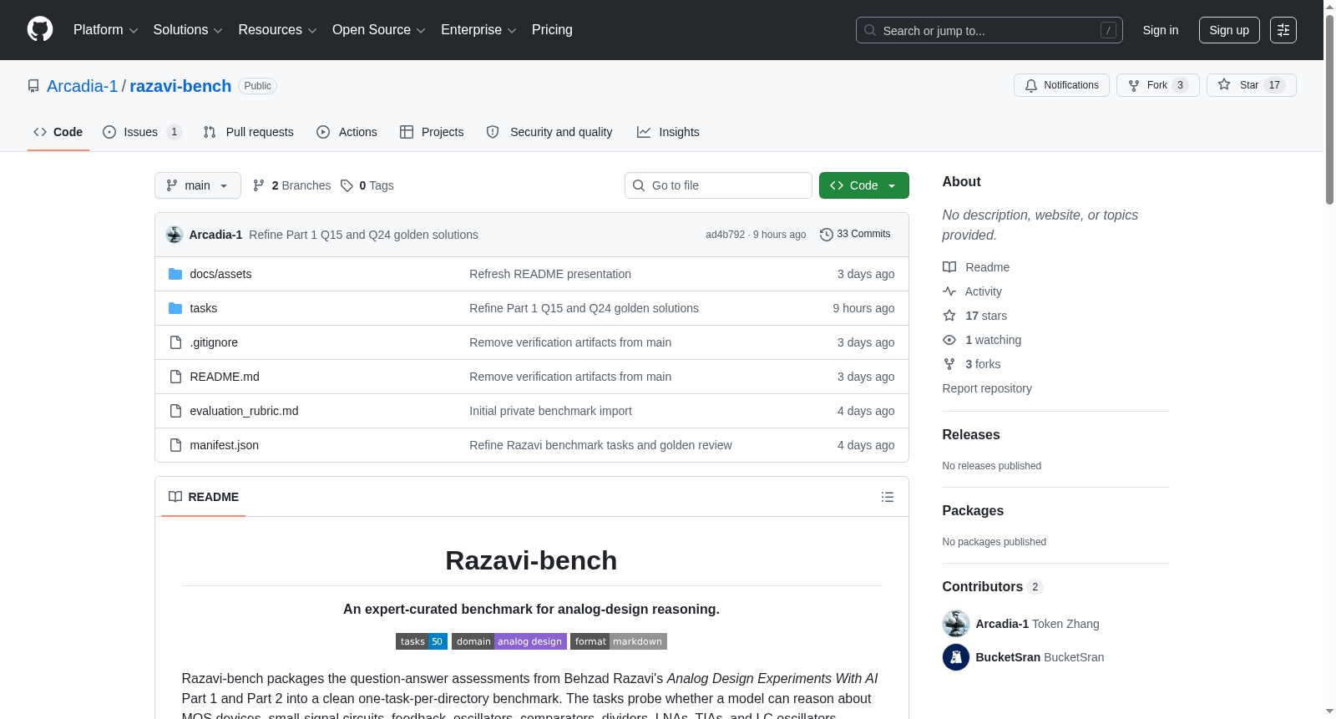Expand the Open Source menu

click(x=379, y=30)
